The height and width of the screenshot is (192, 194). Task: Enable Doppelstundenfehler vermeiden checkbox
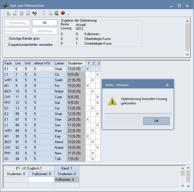point(6,45)
